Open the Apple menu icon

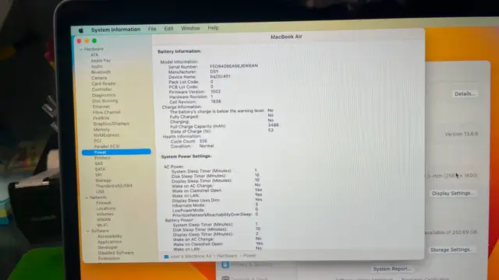[81, 30]
